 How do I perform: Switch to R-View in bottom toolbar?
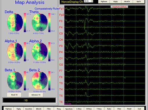(89, 109)
